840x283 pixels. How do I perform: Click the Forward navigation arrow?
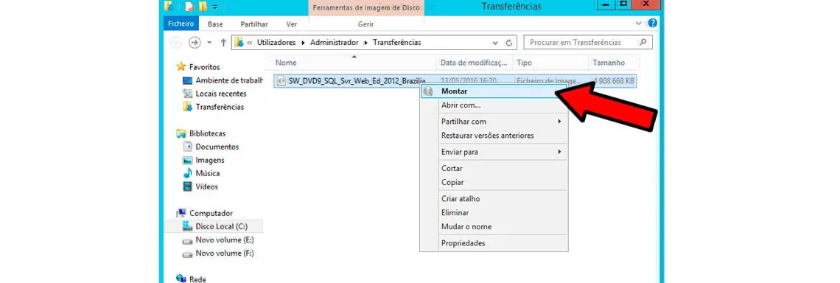(195, 42)
